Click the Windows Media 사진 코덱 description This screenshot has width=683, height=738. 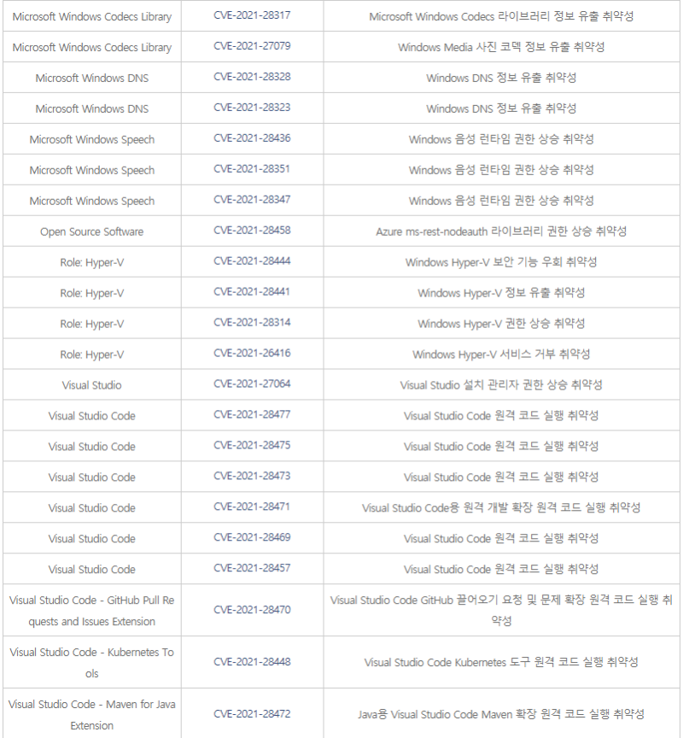tap(501, 47)
